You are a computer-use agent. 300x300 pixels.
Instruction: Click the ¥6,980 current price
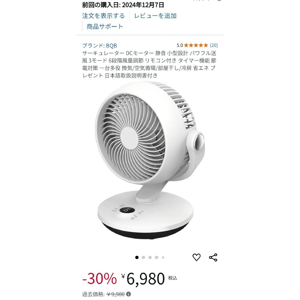143,279
